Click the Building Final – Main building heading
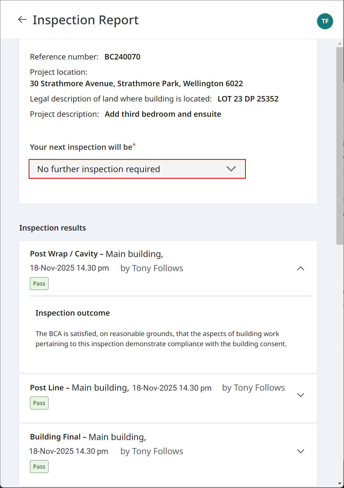 click(x=88, y=437)
